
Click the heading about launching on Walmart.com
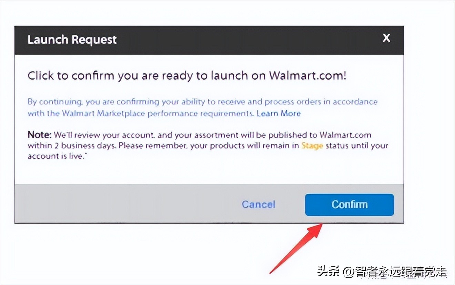coord(187,76)
